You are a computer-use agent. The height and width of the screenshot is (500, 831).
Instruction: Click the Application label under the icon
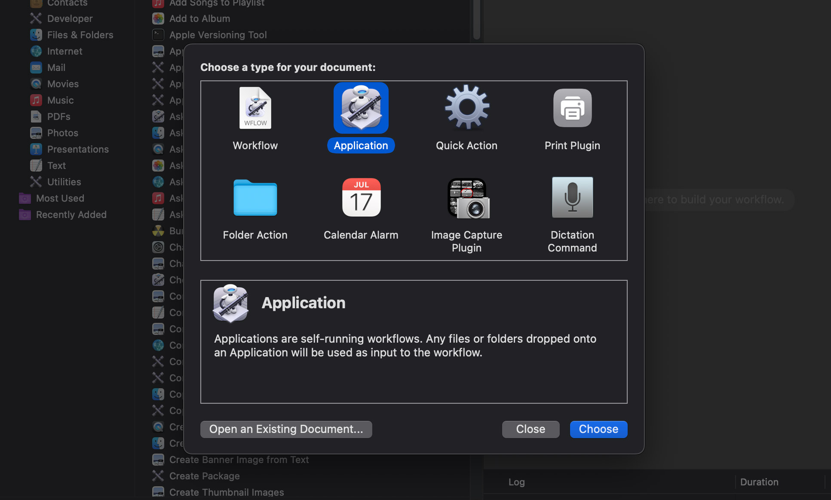(361, 145)
